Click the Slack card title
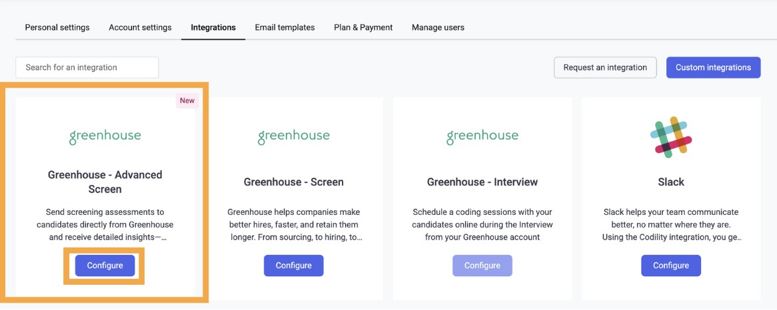Viewport: 777px width, 310px height. point(671,182)
